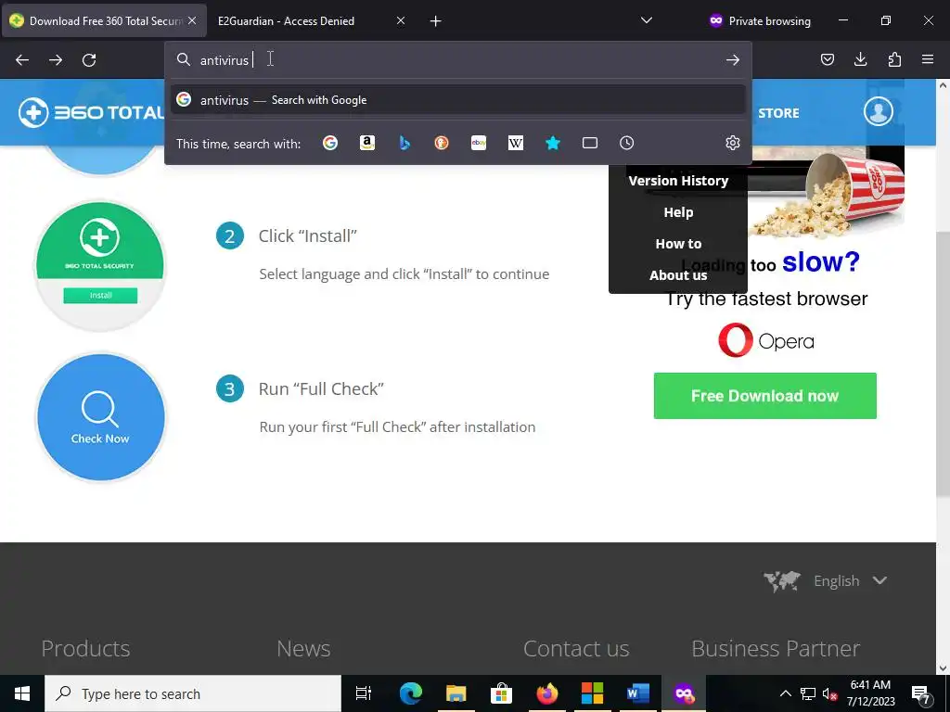This screenshot has height=712, width=950.
Task: Click the Go arrow in address bar
Action: [x=733, y=60]
